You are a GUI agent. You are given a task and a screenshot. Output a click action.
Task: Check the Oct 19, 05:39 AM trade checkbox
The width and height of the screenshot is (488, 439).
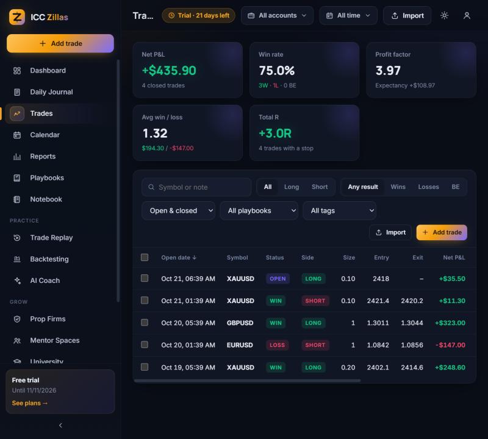[x=145, y=367]
